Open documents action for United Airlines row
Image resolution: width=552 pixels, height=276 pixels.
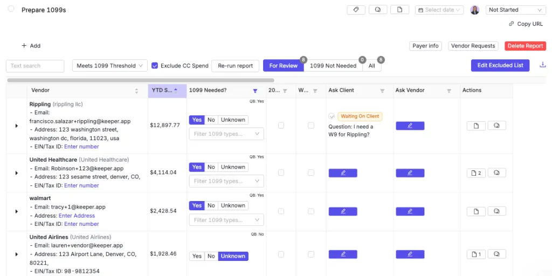tap(476, 254)
